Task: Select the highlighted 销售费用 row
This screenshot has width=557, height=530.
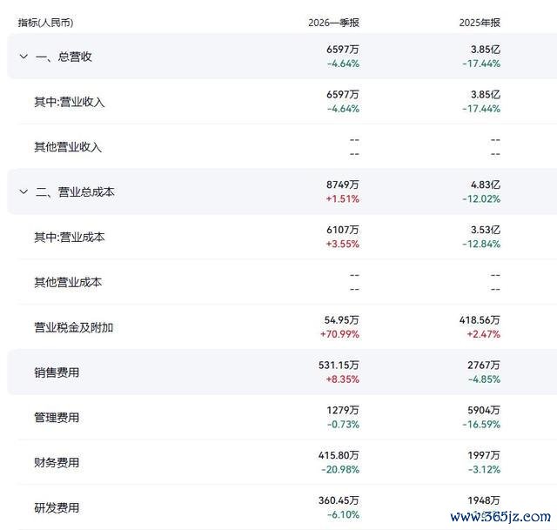Action: [282, 372]
